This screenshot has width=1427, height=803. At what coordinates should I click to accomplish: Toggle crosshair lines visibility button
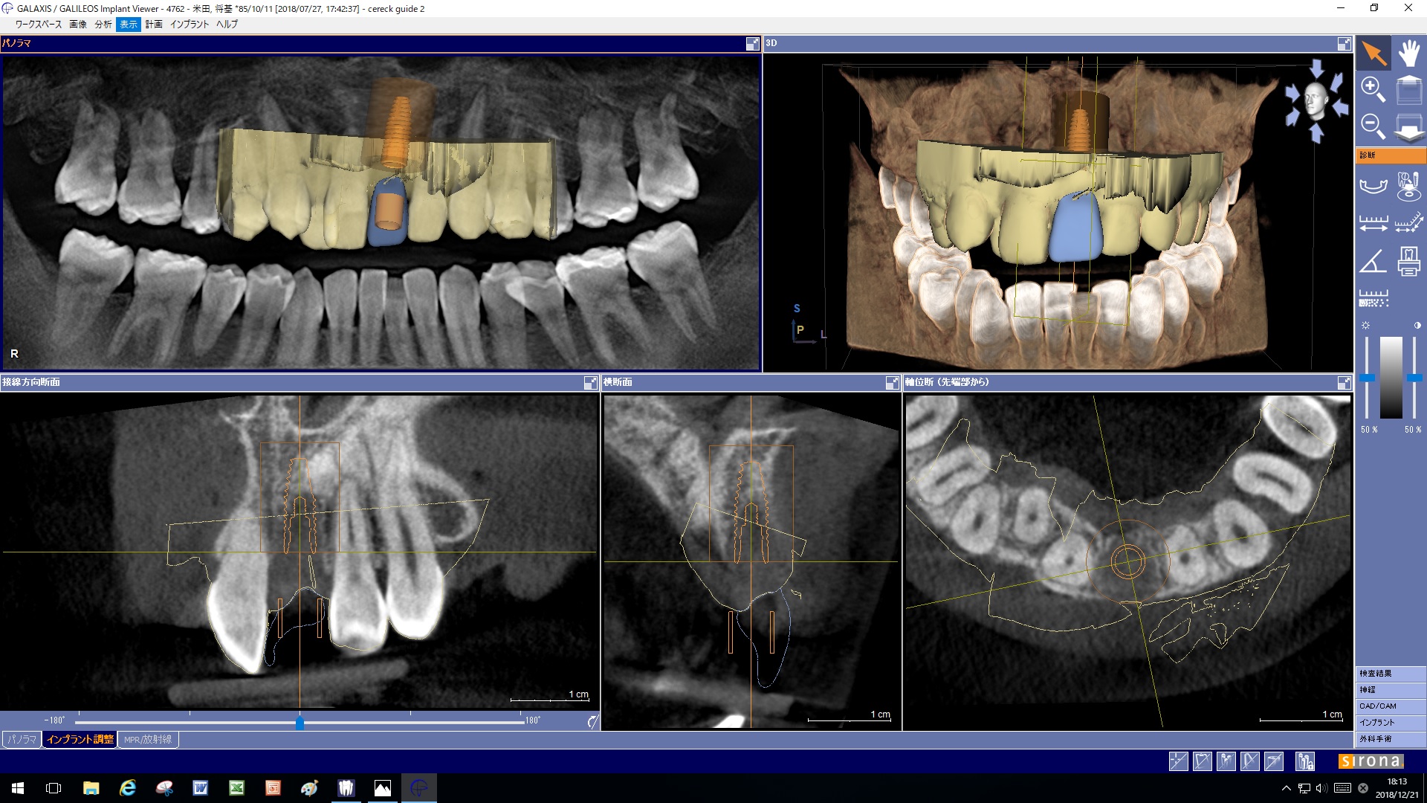point(1178,761)
